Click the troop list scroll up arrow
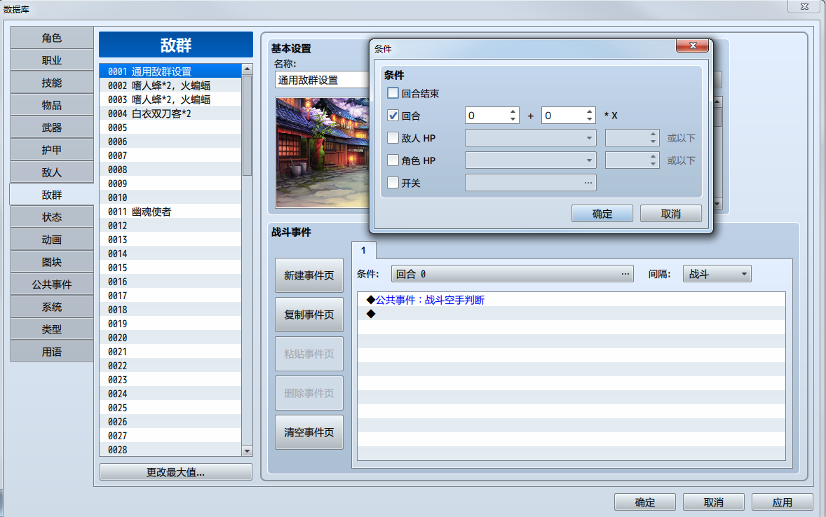826x517 pixels. (x=247, y=69)
